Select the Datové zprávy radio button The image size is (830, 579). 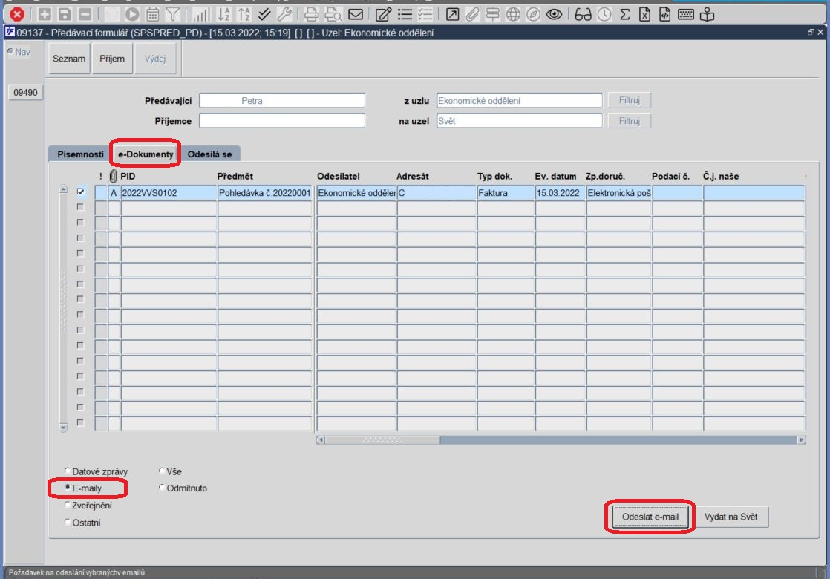[x=68, y=471]
